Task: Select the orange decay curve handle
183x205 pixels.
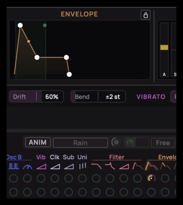Action: coord(29,41)
